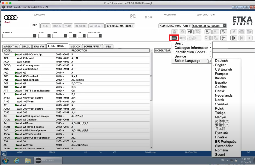The height and width of the screenshot is (165, 255).
Task: Open the ELSA icon button
Action: click(x=208, y=32)
